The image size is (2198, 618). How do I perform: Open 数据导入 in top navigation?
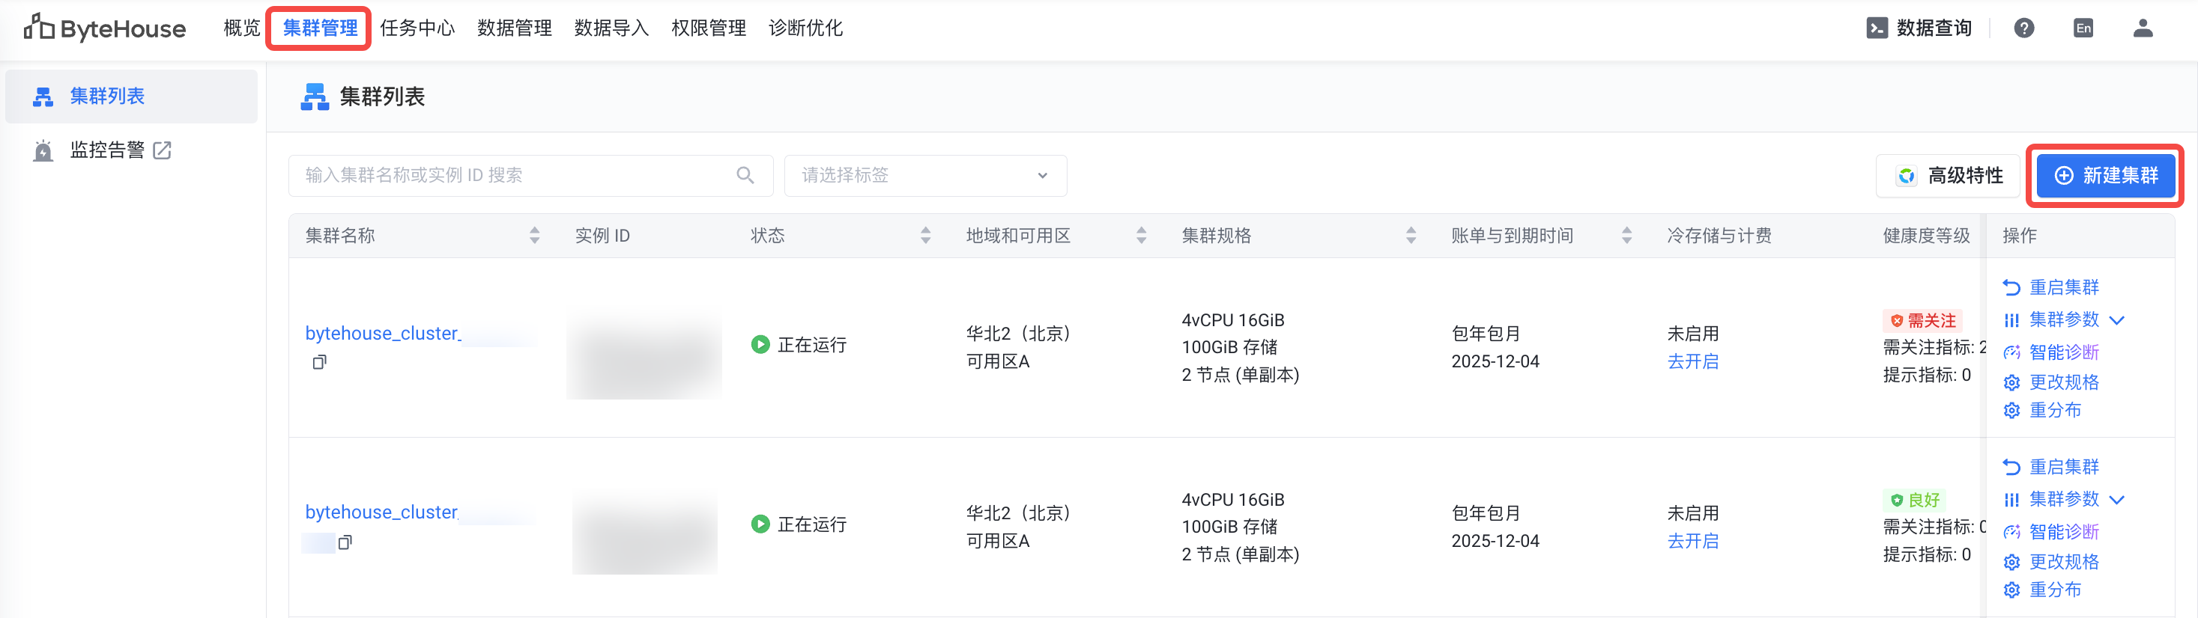click(611, 28)
